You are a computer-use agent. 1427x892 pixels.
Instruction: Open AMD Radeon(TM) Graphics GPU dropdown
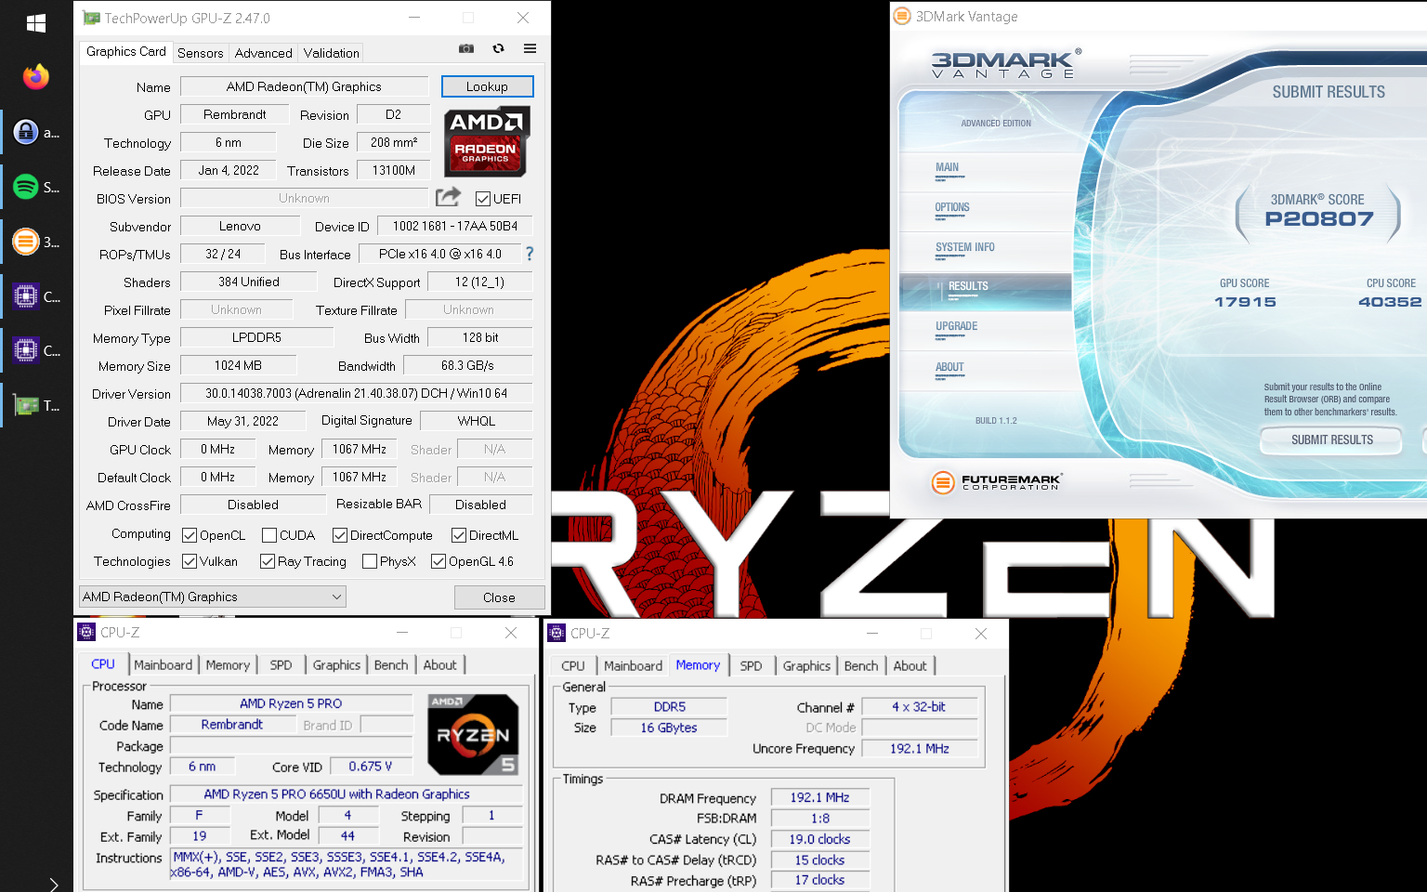[213, 597]
